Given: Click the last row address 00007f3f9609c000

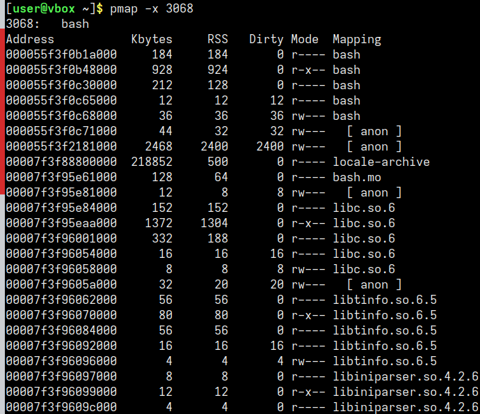Looking at the screenshot, I should click(61, 407).
